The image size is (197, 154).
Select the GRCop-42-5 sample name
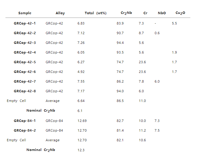[x=25, y=62]
